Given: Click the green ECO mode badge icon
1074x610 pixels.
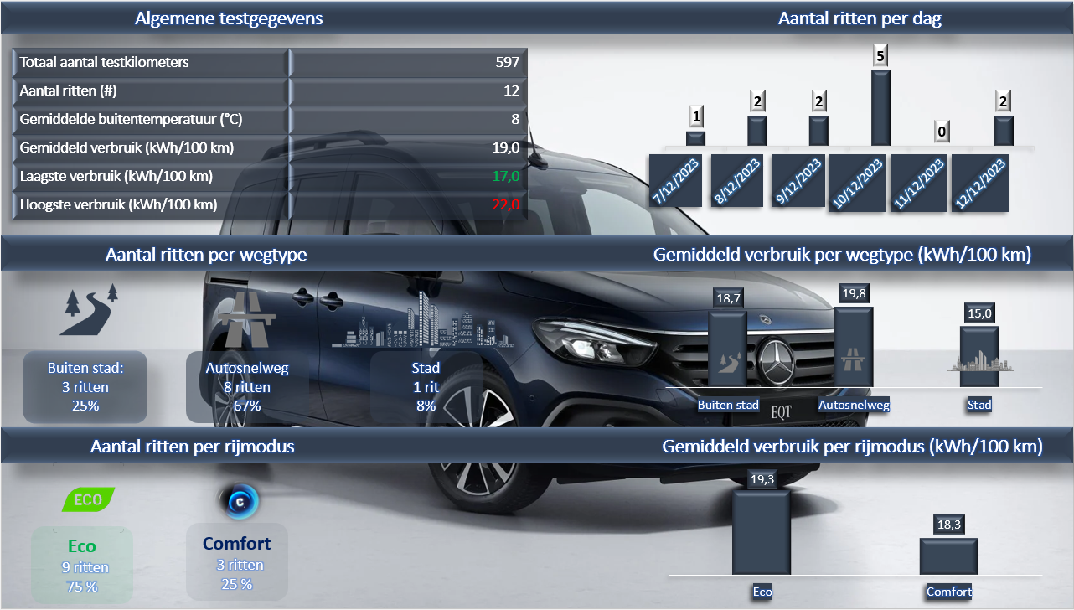Looking at the screenshot, I should pyautogui.click(x=89, y=500).
